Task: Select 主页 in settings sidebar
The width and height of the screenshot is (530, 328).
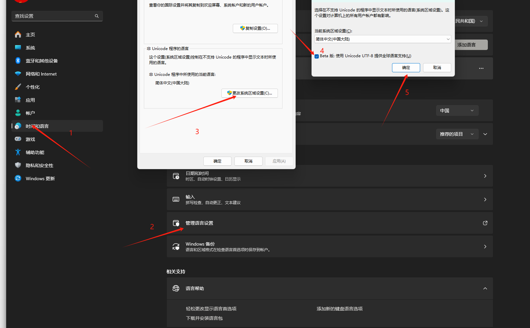Action: click(57, 35)
